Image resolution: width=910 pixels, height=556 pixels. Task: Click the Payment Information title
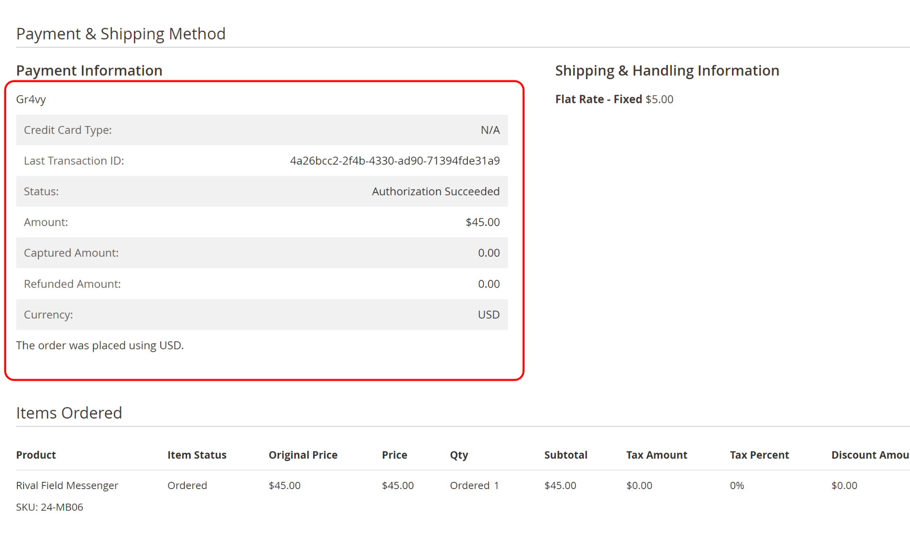tap(89, 71)
